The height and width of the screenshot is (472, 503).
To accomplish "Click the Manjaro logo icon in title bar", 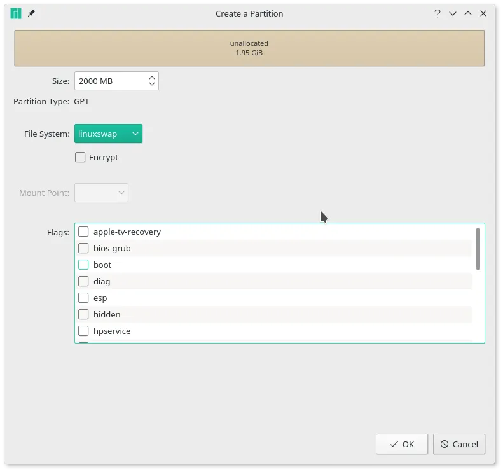I will (x=16, y=13).
